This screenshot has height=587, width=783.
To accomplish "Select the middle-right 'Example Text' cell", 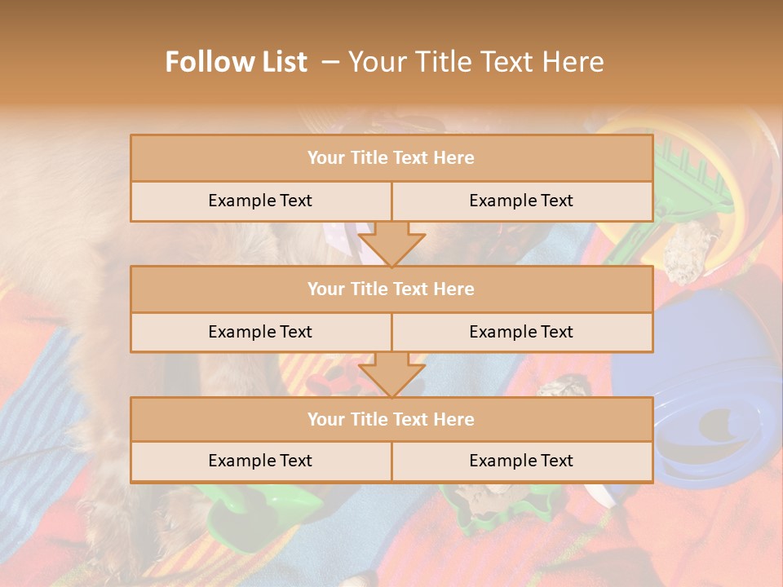I will 522,332.
